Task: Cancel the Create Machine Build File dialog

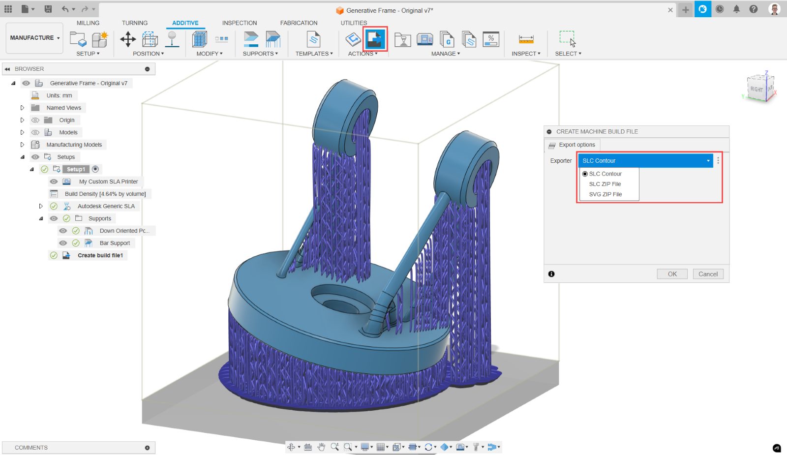Action: [x=708, y=274]
